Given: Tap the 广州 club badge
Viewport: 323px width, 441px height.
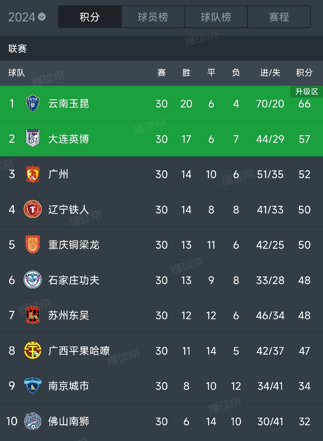Looking at the screenshot, I should click(x=32, y=174).
